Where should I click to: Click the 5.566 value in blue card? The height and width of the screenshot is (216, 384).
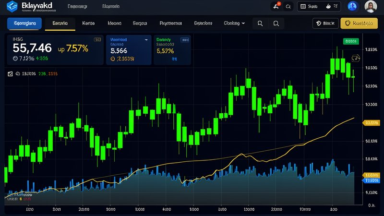[x=119, y=51]
